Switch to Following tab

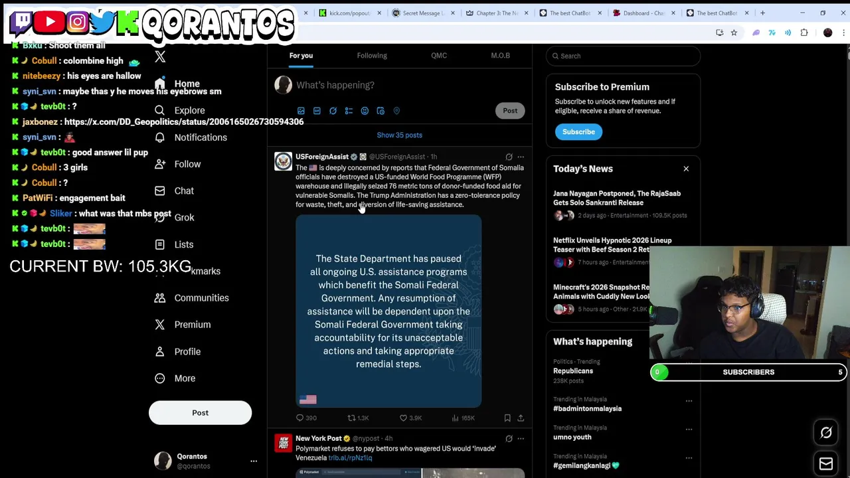[x=372, y=56]
